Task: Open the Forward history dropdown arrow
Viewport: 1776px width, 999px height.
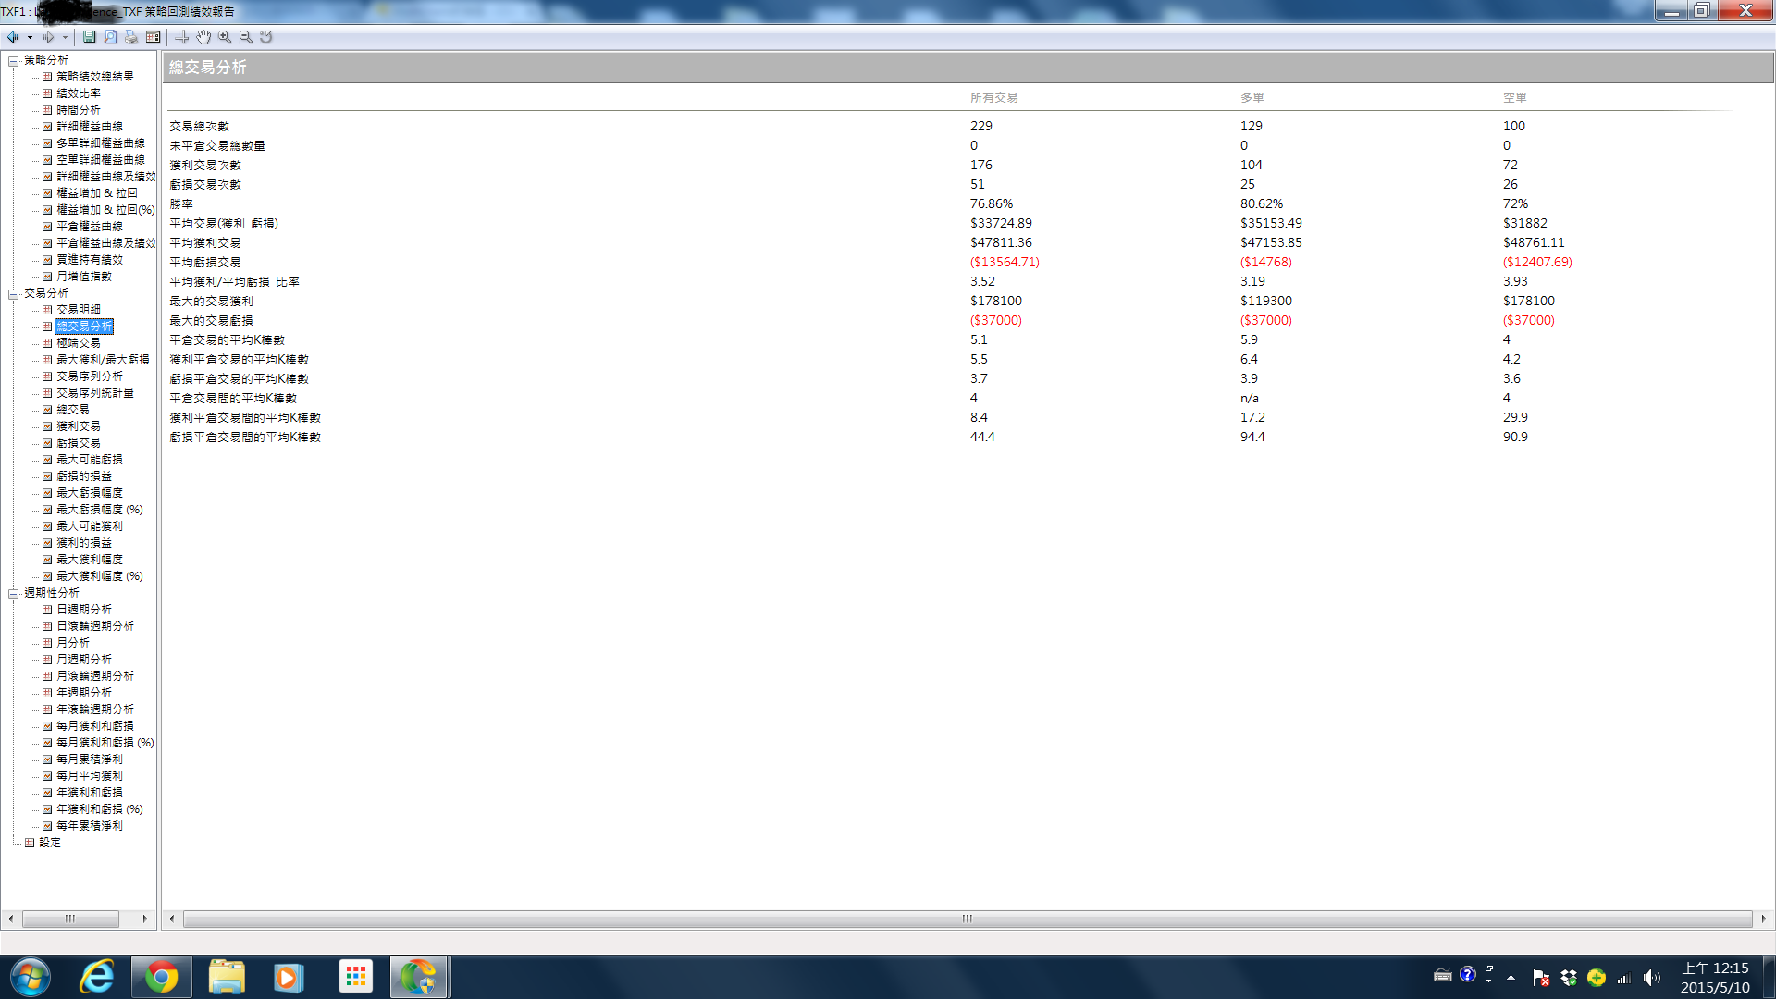Action: [x=65, y=37]
